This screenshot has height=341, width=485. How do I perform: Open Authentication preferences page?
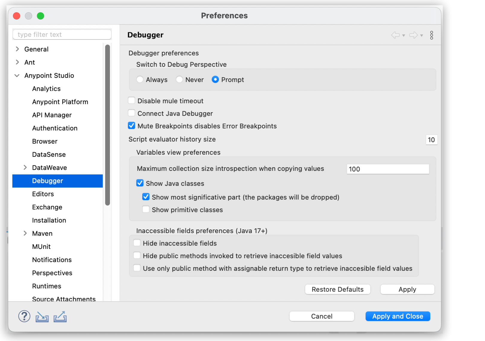click(55, 128)
